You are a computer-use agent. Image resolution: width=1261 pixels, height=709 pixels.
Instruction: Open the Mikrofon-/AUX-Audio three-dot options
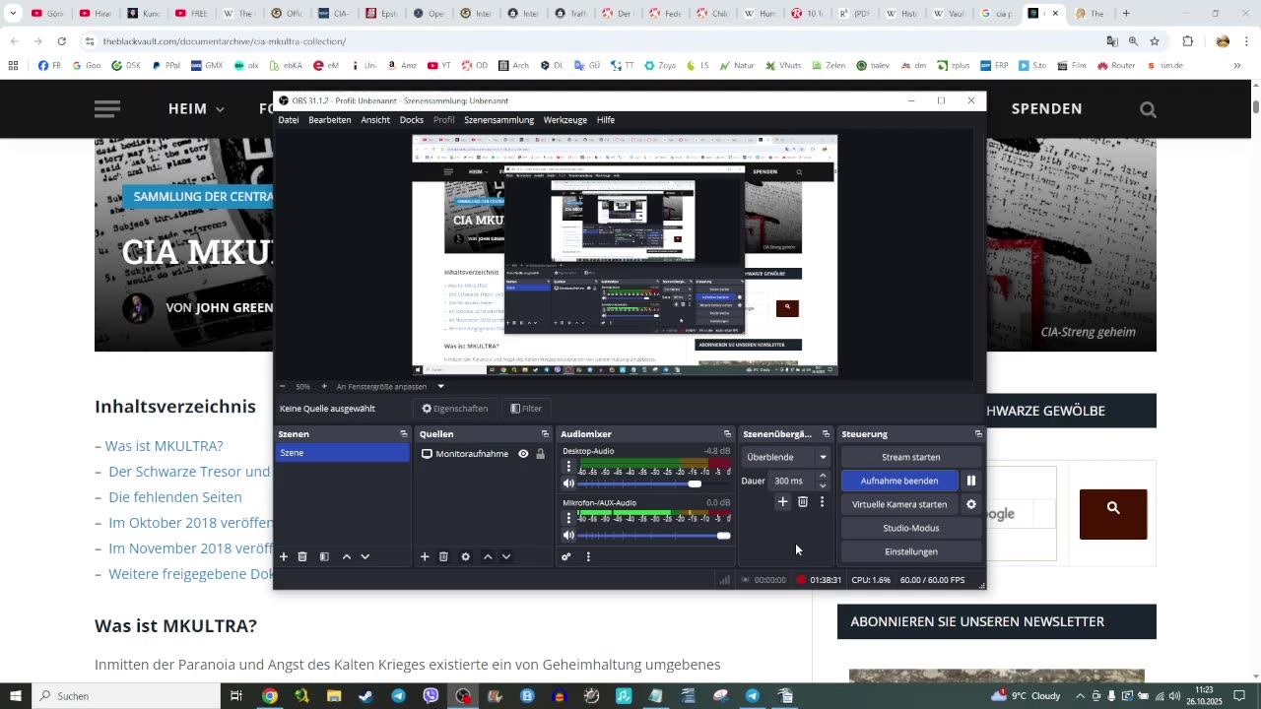[x=568, y=518]
